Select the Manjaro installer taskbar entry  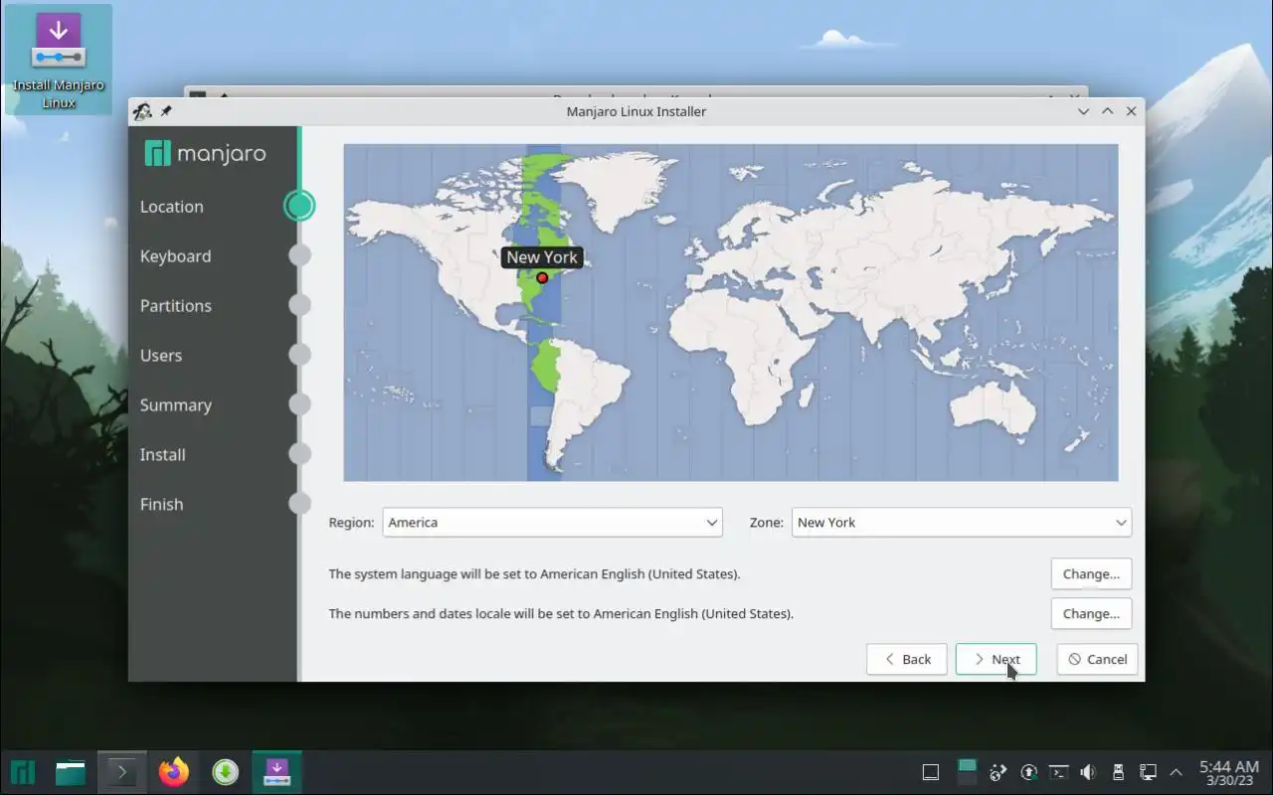pyautogui.click(x=276, y=772)
